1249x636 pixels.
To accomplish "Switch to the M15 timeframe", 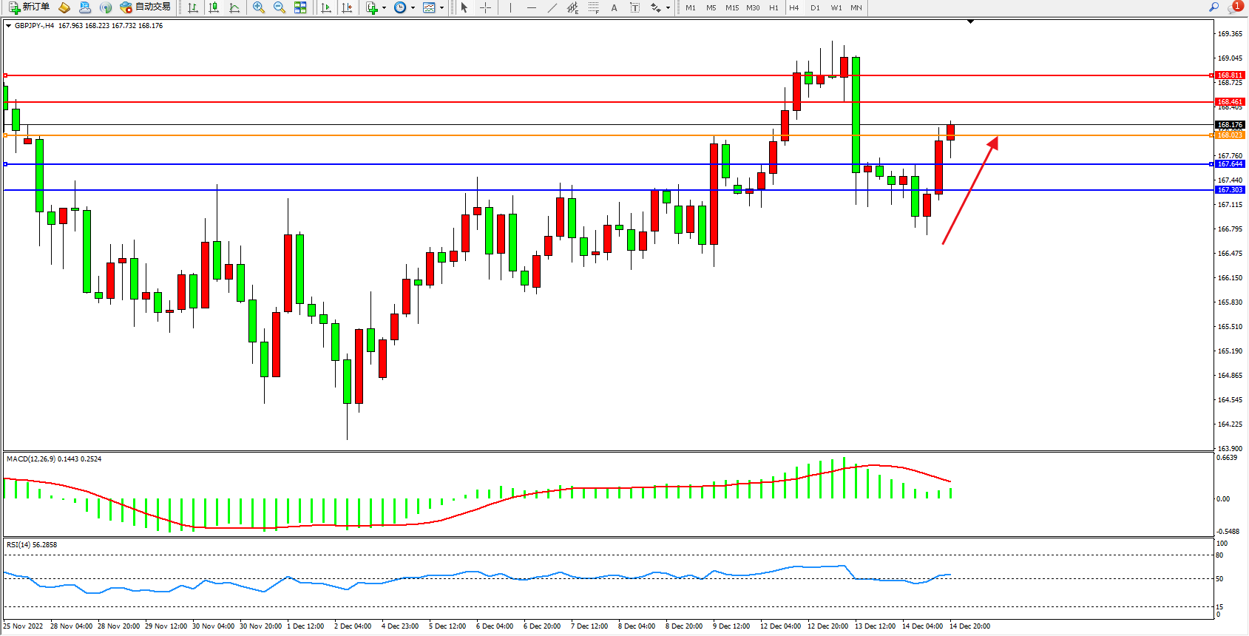I will 732,7.
